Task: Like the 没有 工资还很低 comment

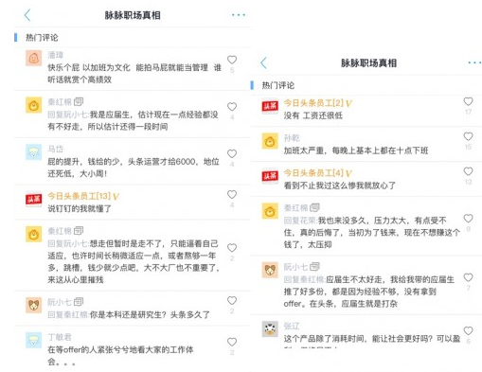Action: click(x=468, y=101)
